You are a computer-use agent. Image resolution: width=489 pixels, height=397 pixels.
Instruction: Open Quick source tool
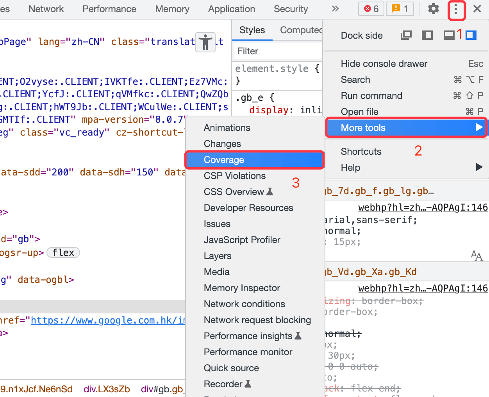pyautogui.click(x=255, y=368)
